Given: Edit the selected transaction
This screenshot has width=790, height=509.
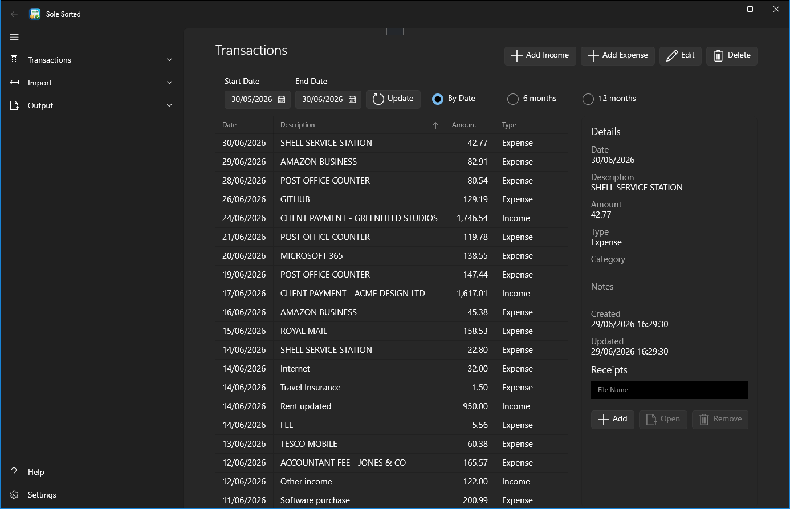Looking at the screenshot, I should (681, 55).
